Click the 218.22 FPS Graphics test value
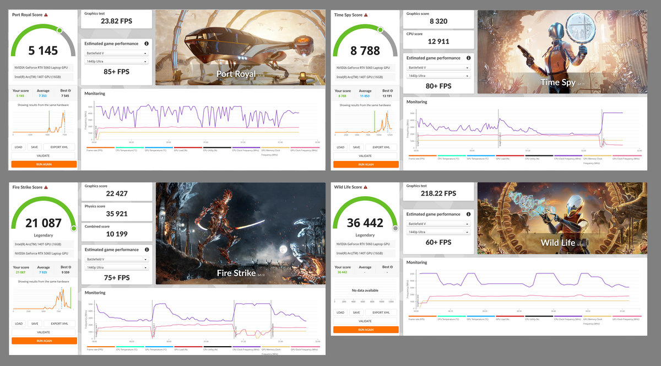661x366 pixels. tap(438, 193)
